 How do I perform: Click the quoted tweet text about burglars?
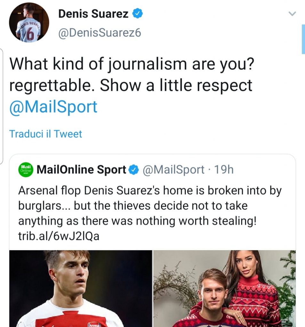pyautogui.click(x=144, y=204)
